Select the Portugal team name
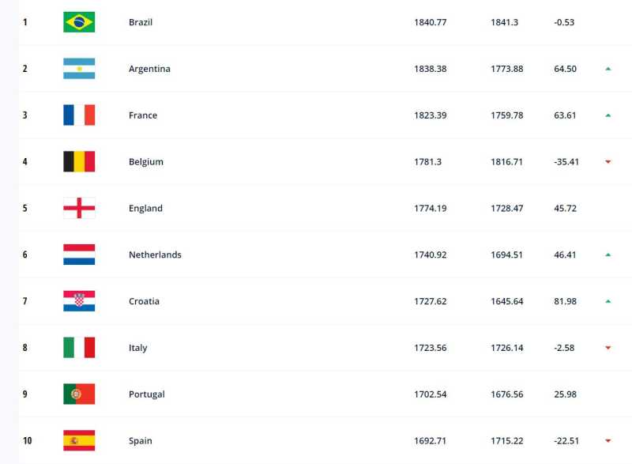The image size is (632, 464). click(147, 394)
